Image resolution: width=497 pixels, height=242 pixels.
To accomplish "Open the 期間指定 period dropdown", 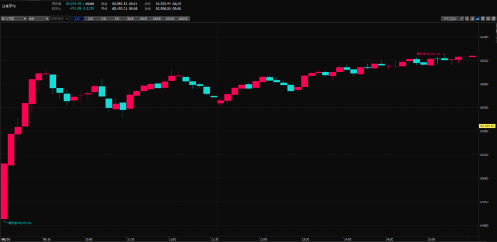I will point(60,19).
